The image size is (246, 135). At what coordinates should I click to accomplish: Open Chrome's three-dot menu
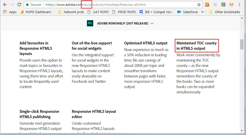tap(239, 5)
